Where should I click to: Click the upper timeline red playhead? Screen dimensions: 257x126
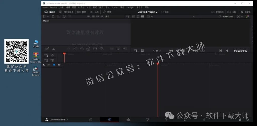pos(64,54)
